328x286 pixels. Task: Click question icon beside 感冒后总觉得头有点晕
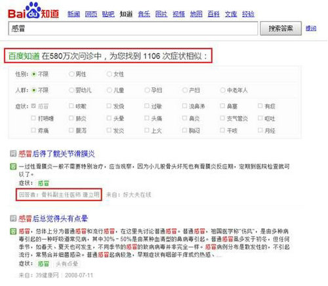pos(13,218)
